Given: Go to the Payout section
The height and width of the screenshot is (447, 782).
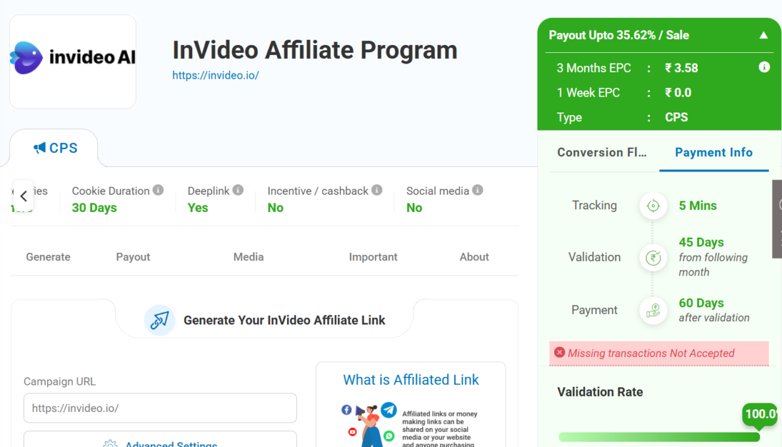Looking at the screenshot, I should (x=133, y=257).
